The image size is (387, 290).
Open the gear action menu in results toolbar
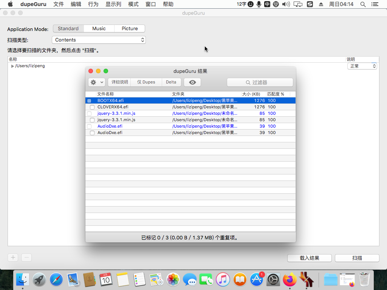[96, 82]
